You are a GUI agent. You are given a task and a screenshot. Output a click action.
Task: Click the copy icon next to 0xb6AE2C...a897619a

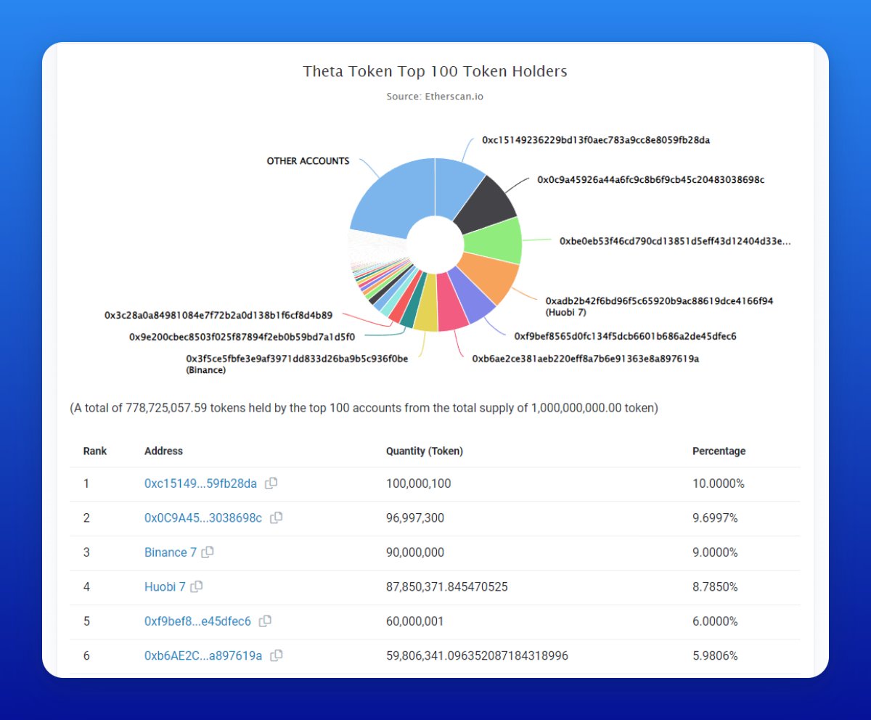coord(276,655)
